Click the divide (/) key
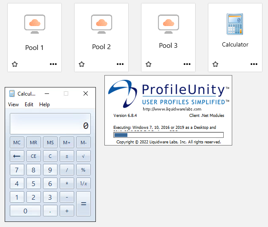Image resolution: width=268 pixels, height=227 pixels. pyautogui.click(x=67, y=170)
